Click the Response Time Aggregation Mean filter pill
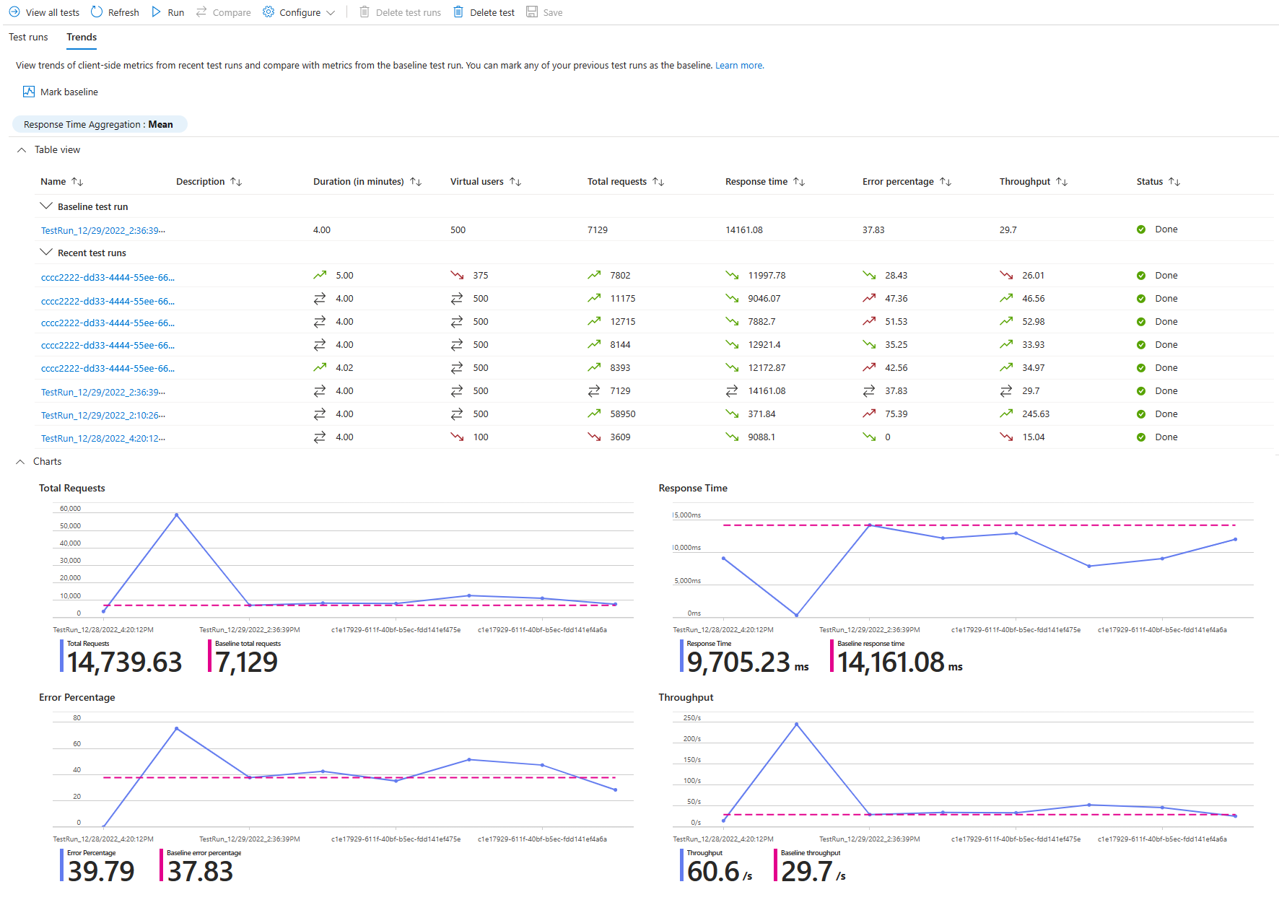Viewport: 1279px width, 905px height. 99,124
